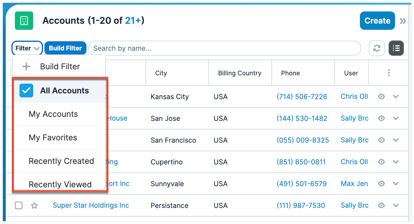Sort by the User column header
The height and width of the screenshot is (224, 414).
tap(351, 73)
